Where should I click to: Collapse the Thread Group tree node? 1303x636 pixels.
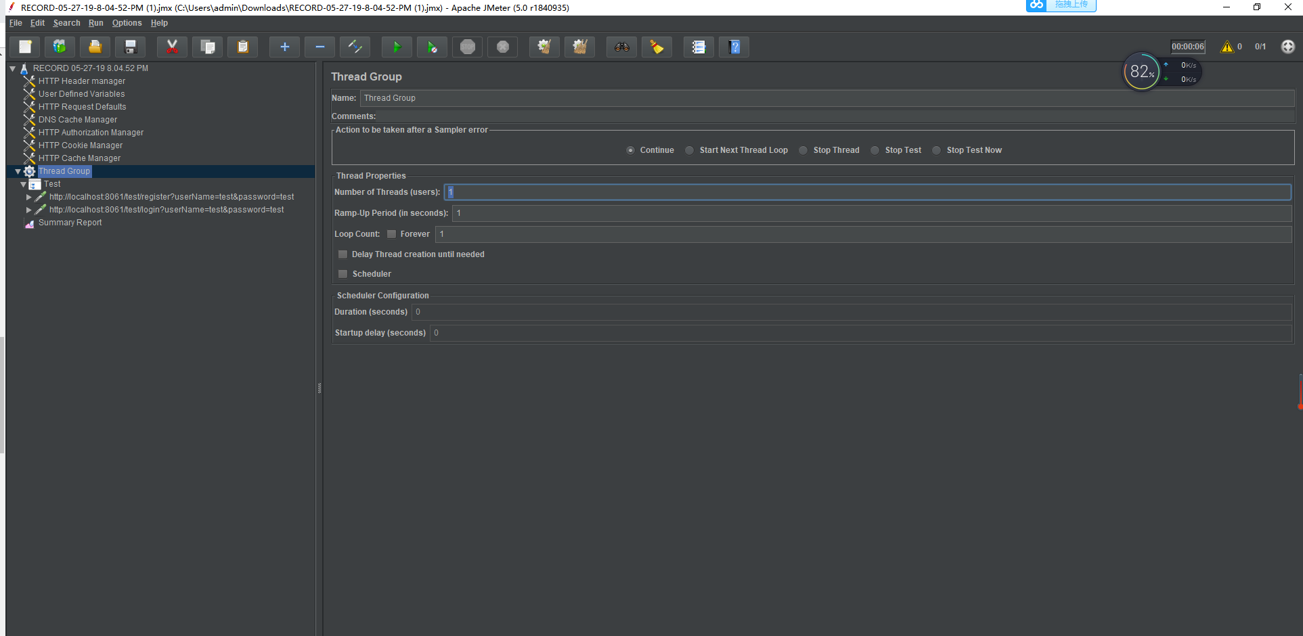coord(18,171)
